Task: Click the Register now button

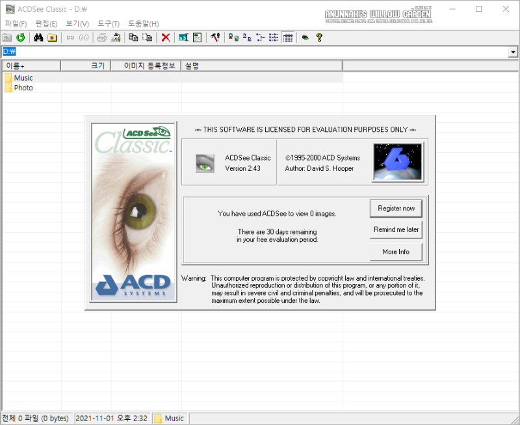Action: pos(396,209)
